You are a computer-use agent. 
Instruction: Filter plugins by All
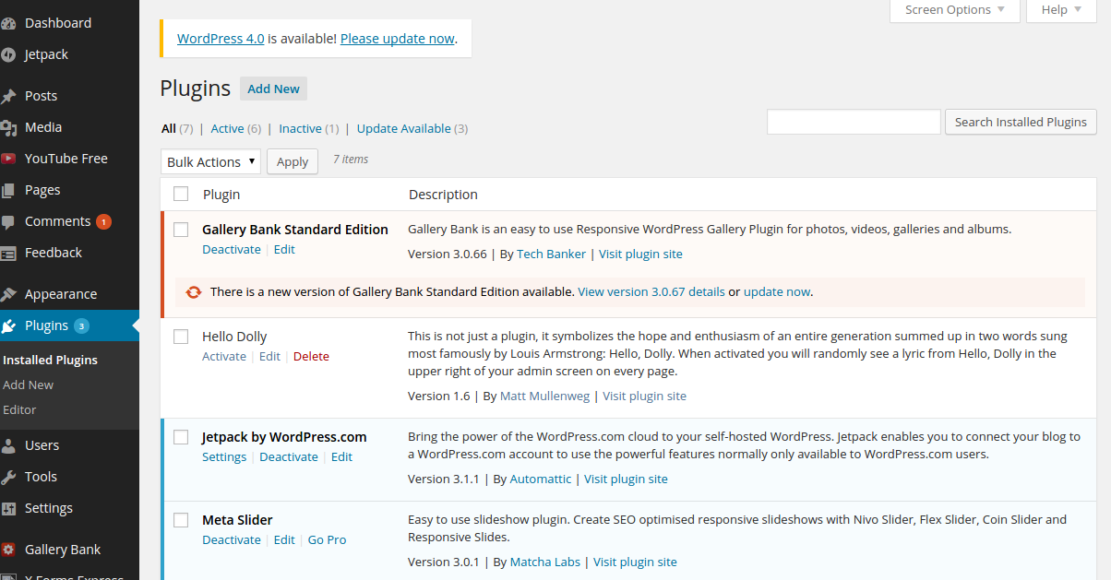coord(169,129)
